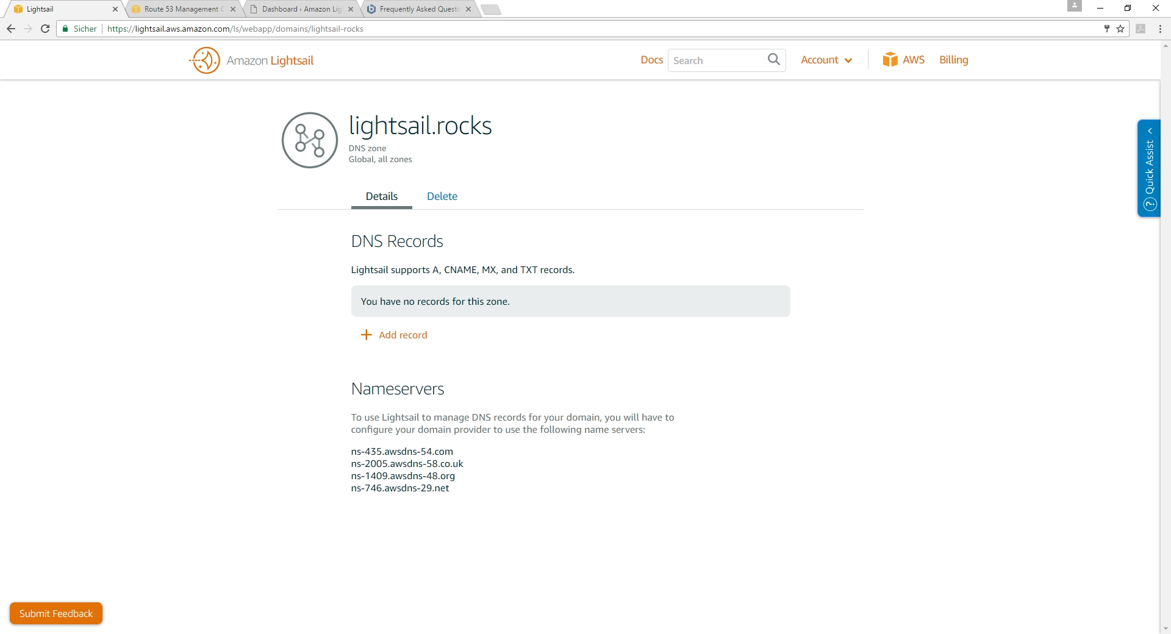Reload the page
This screenshot has width=1171, height=634.
(x=45, y=29)
